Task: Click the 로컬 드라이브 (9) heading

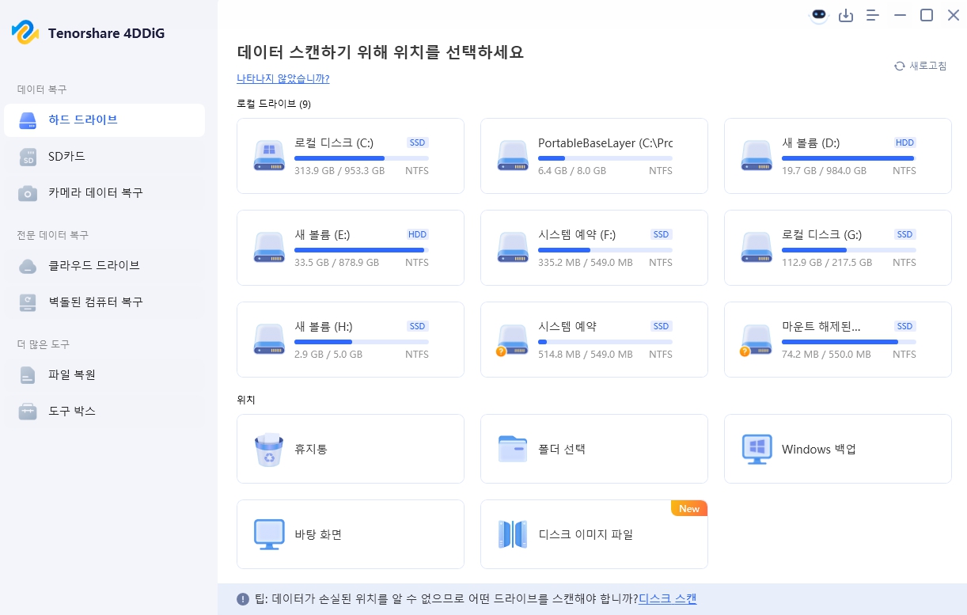Action: (274, 104)
